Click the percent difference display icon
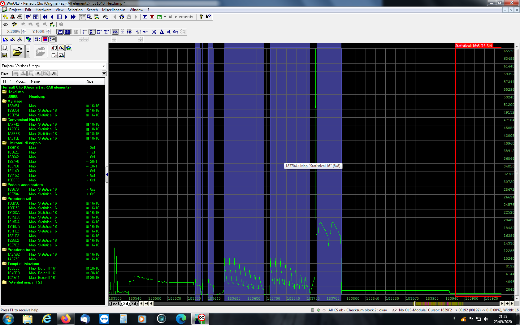Viewport: 520px width, 325px height. pos(154,32)
